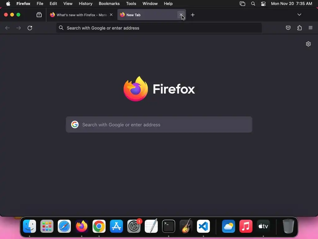This screenshot has width=318, height=239.
Task: Open Apple TV from the Dock
Action: point(263,226)
